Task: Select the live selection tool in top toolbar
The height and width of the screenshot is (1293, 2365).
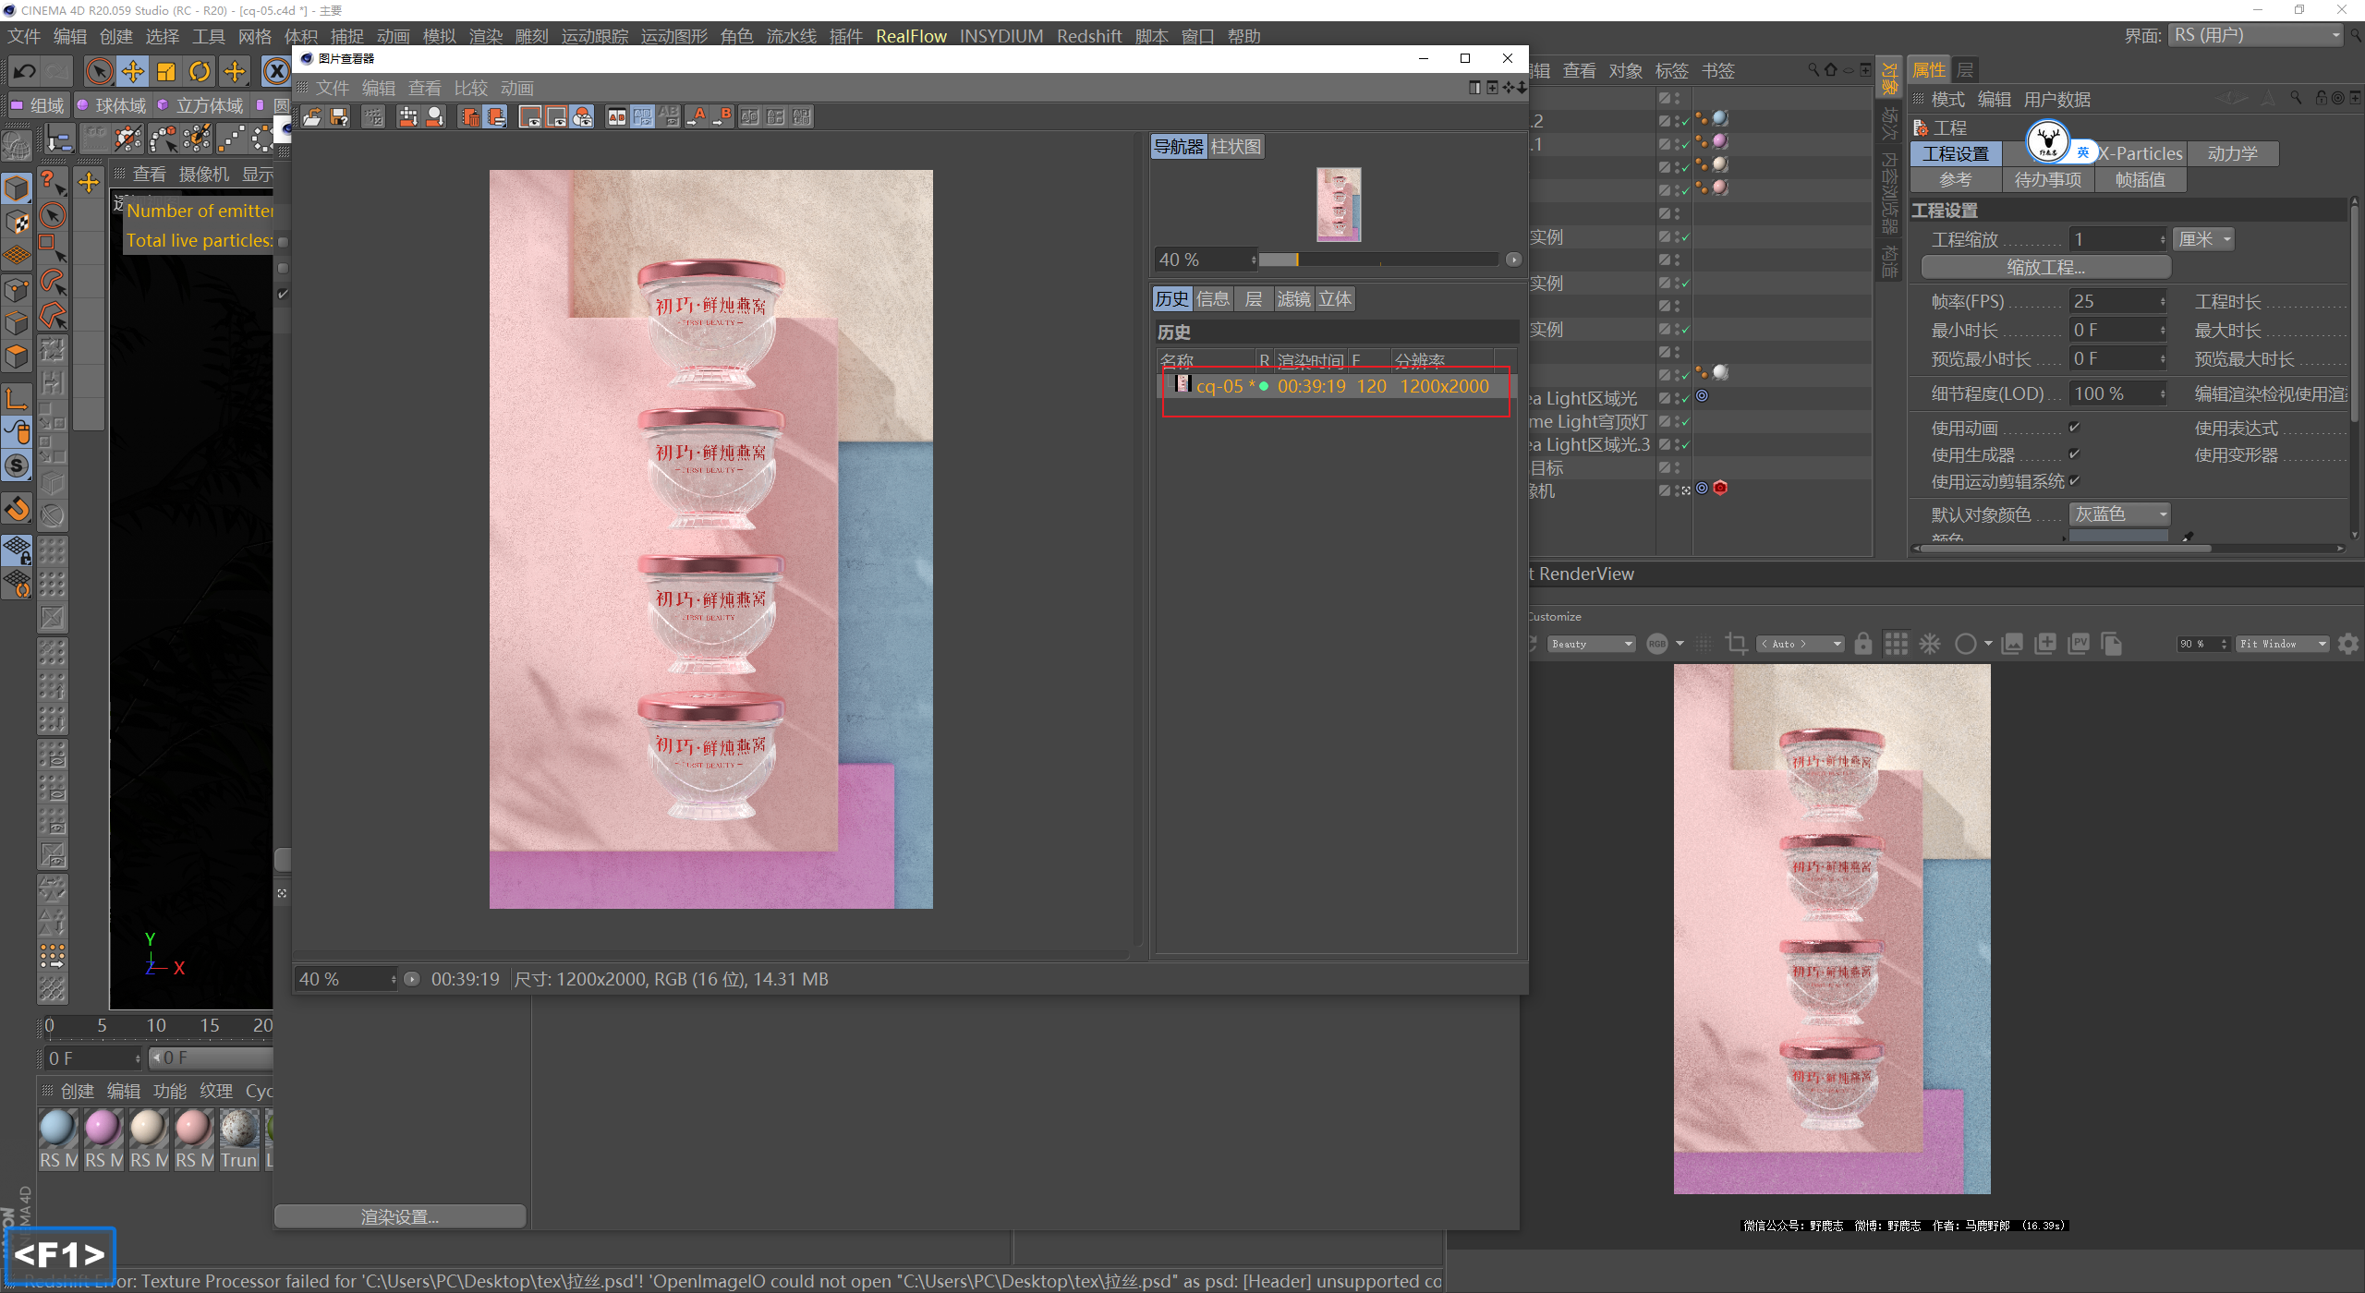Action: (x=99, y=71)
